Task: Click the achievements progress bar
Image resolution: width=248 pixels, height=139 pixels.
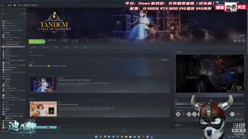Action: pyautogui.click(x=210, y=106)
